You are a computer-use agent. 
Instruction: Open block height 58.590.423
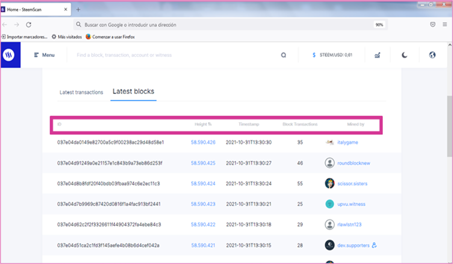[x=203, y=204]
